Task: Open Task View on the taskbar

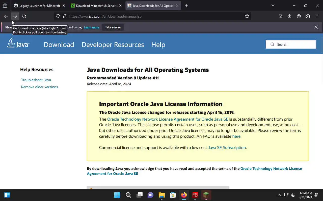Action: pos(139,195)
